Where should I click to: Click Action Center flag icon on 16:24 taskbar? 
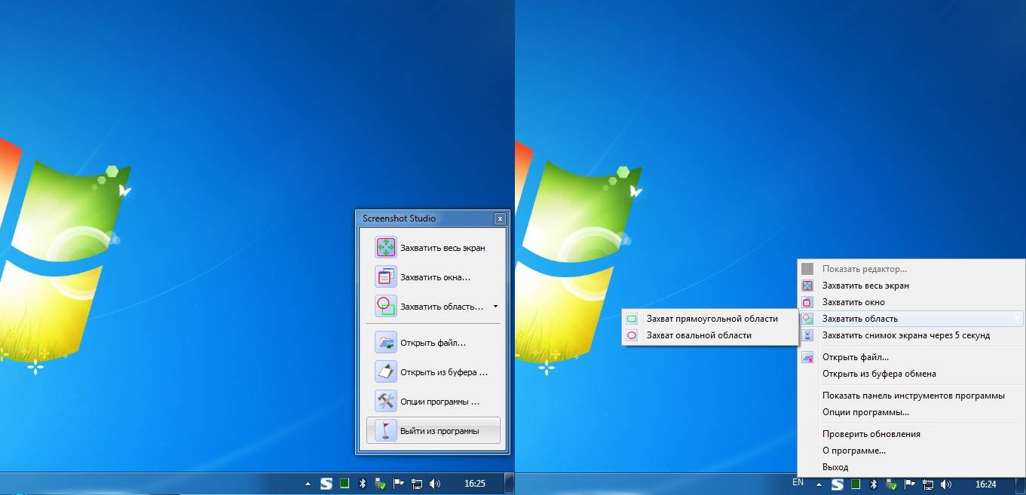pos(910,484)
